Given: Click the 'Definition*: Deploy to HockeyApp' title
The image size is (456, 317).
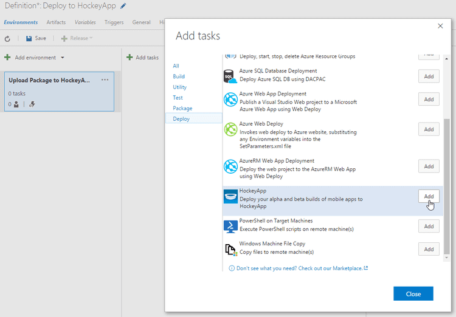Looking at the screenshot, I should pyautogui.click(x=60, y=6).
